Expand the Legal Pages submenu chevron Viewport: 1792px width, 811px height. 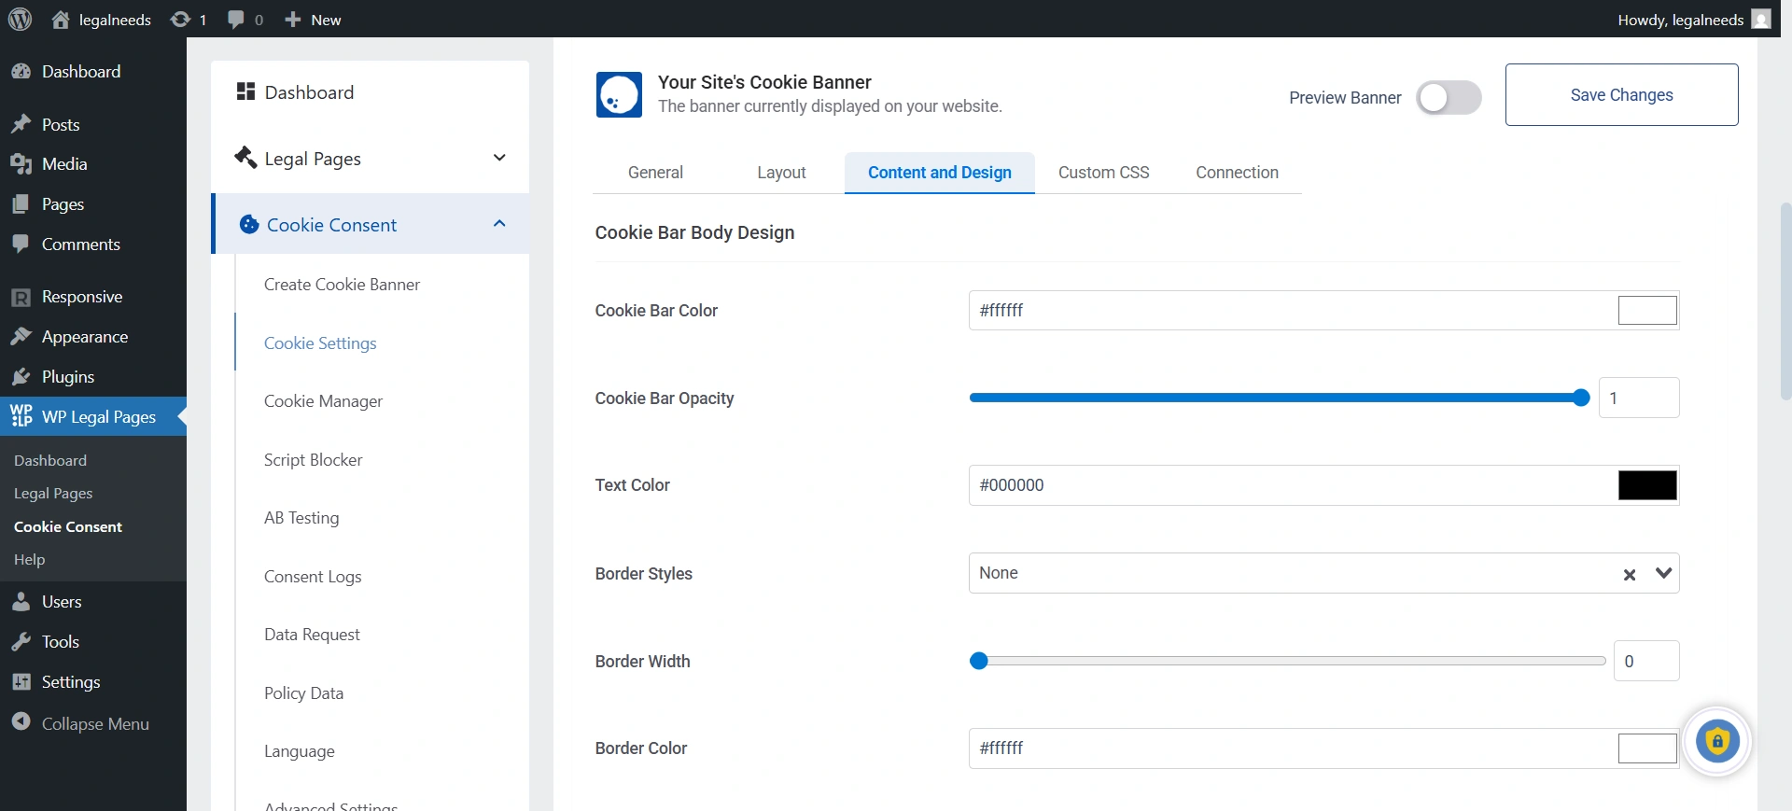click(x=499, y=159)
